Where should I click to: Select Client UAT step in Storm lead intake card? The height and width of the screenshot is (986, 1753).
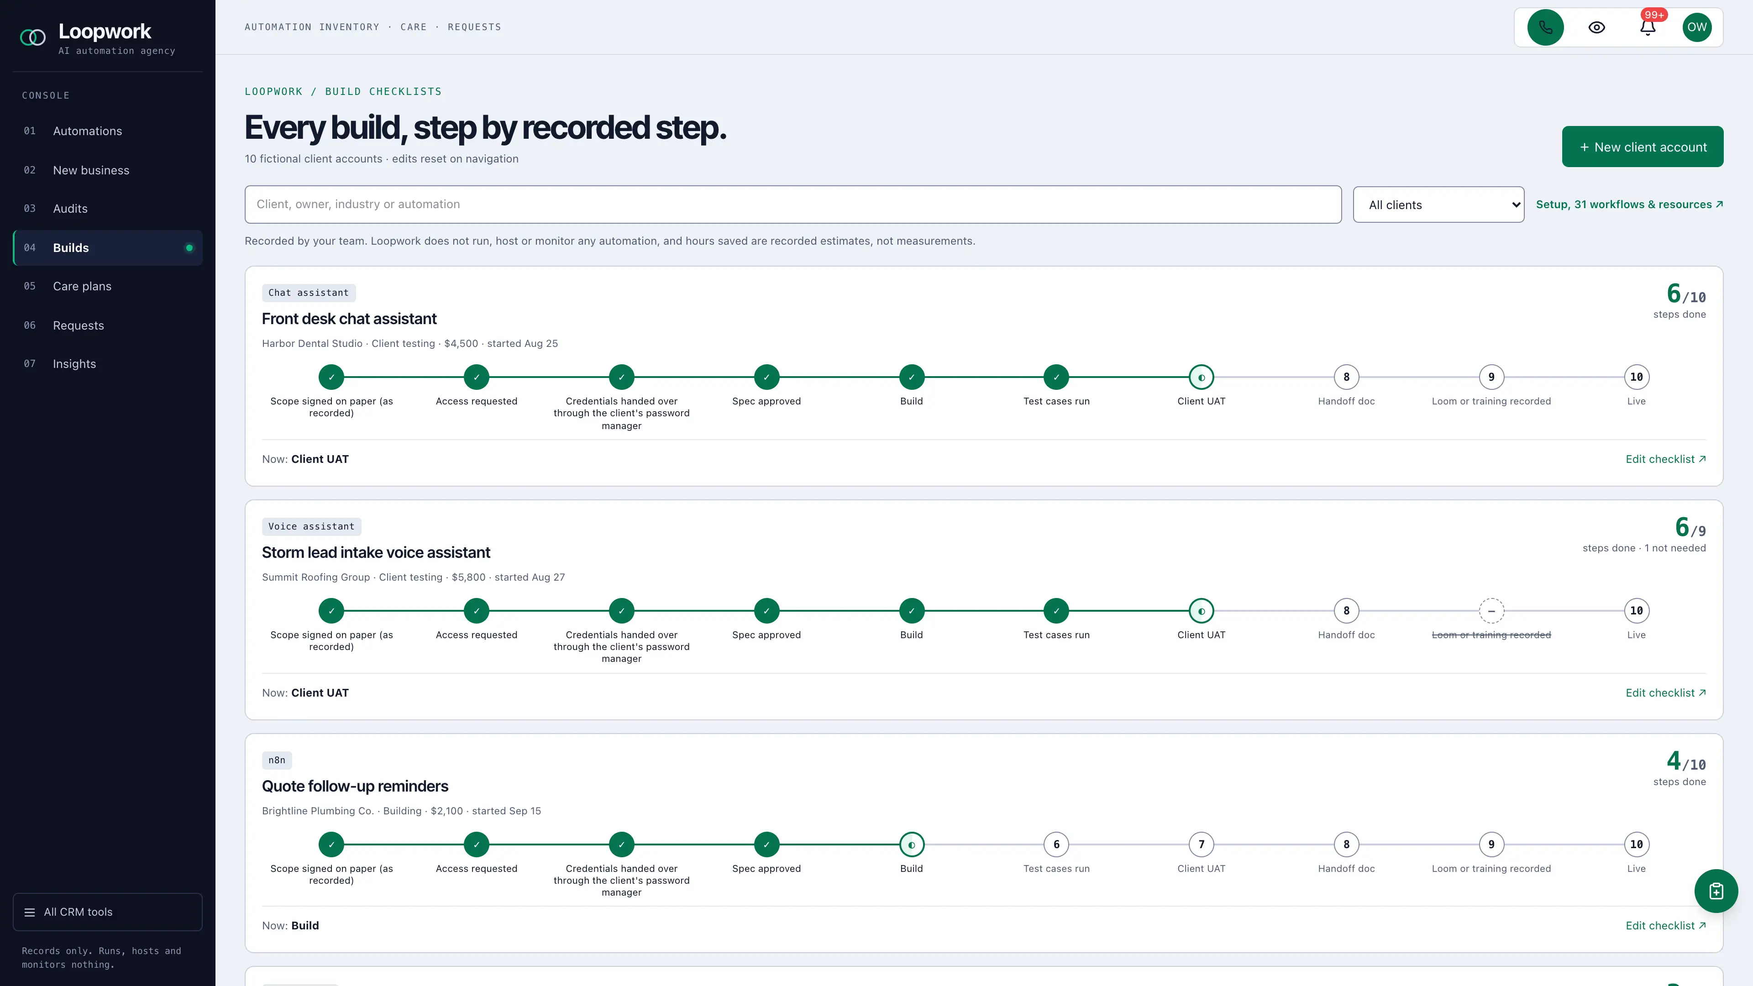1201,610
